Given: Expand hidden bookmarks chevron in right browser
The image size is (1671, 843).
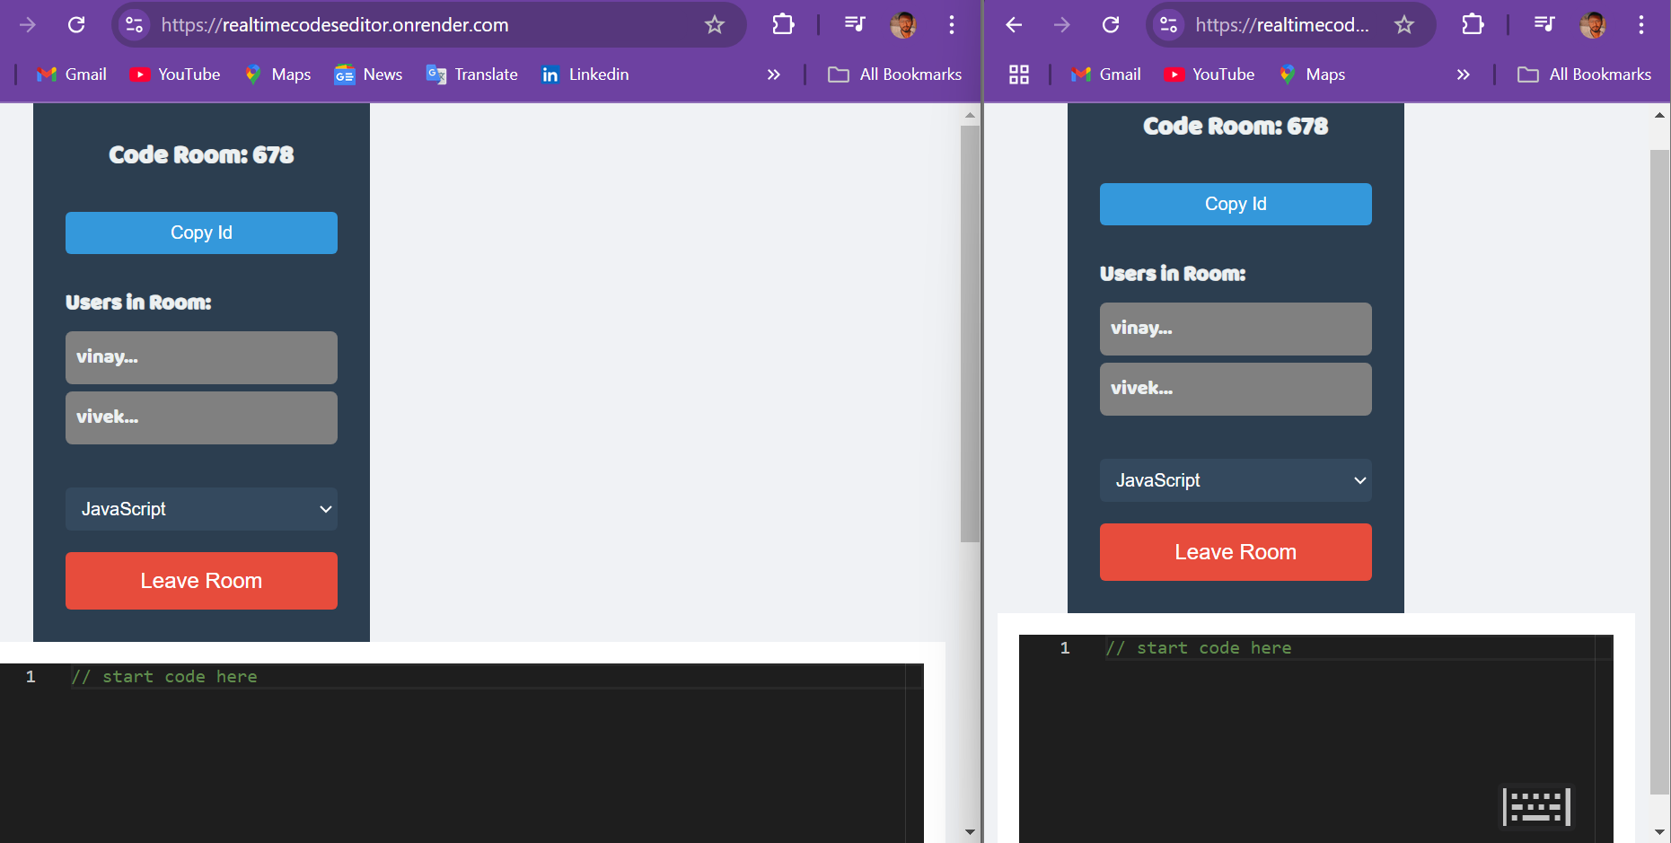Looking at the screenshot, I should click(x=1463, y=75).
